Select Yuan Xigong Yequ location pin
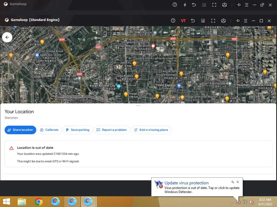Image resolution: width=277 pixels, height=207 pixels. point(230,84)
